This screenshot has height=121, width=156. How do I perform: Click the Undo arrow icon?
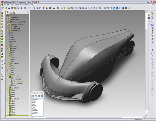point(25,8)
